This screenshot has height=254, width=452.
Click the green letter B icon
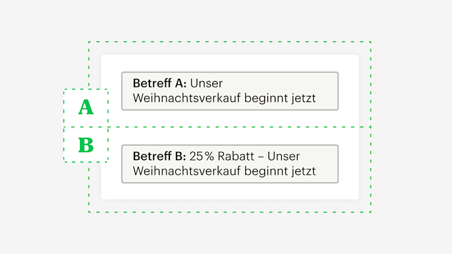pos(85,145)
